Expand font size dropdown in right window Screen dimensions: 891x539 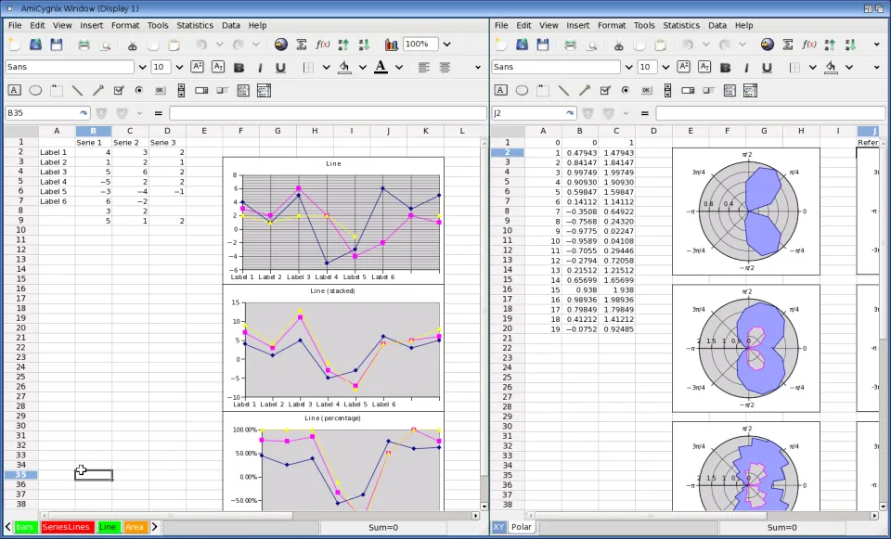[x=666, y=67]
